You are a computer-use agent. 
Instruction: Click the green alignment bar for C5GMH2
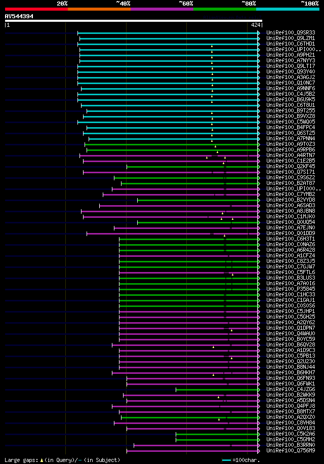[x=217, y=440]
